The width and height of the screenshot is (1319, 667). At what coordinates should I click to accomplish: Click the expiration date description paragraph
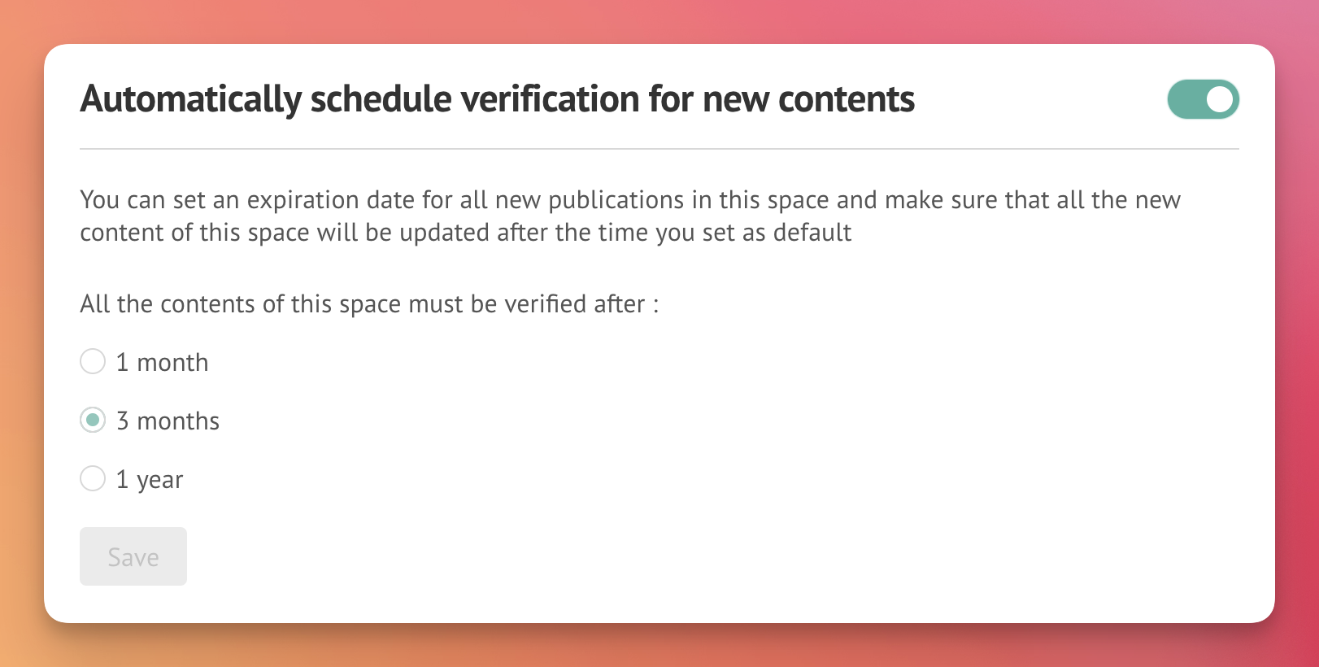(x=630, y=216)
